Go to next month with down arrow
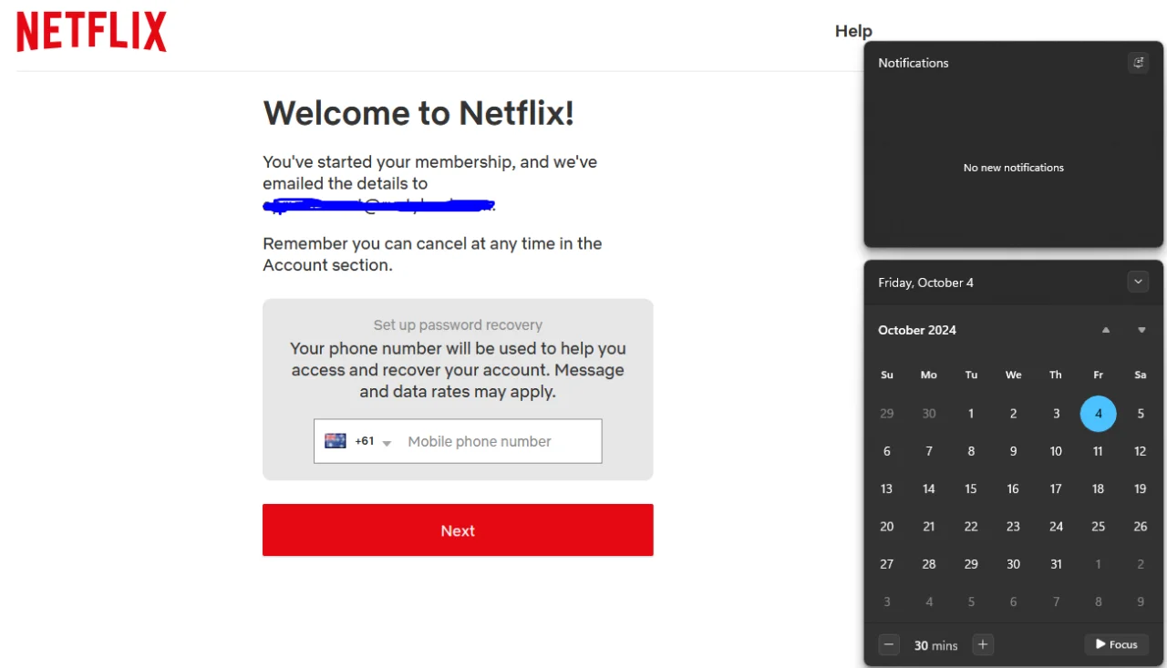The width and height of the screenshot is (1167, 668). coord(1141,330)
